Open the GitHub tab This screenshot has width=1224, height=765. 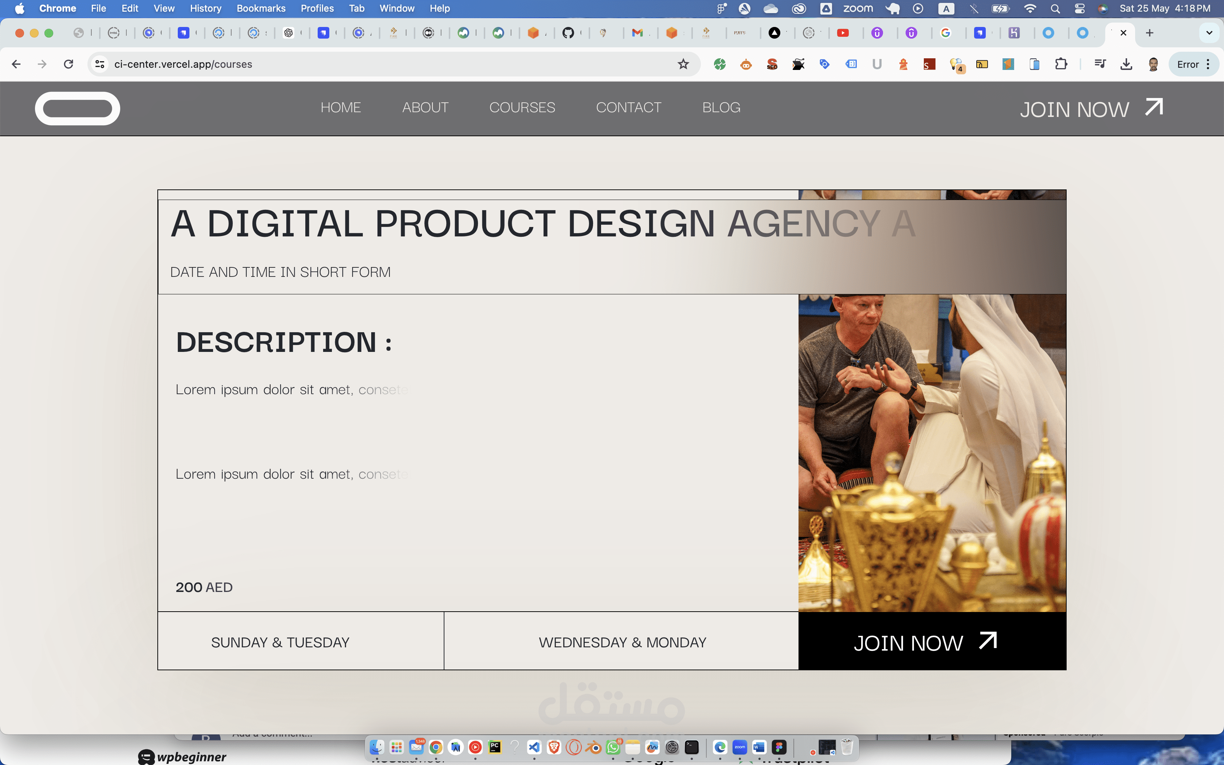pyautogui.click(x=568, y=33)
